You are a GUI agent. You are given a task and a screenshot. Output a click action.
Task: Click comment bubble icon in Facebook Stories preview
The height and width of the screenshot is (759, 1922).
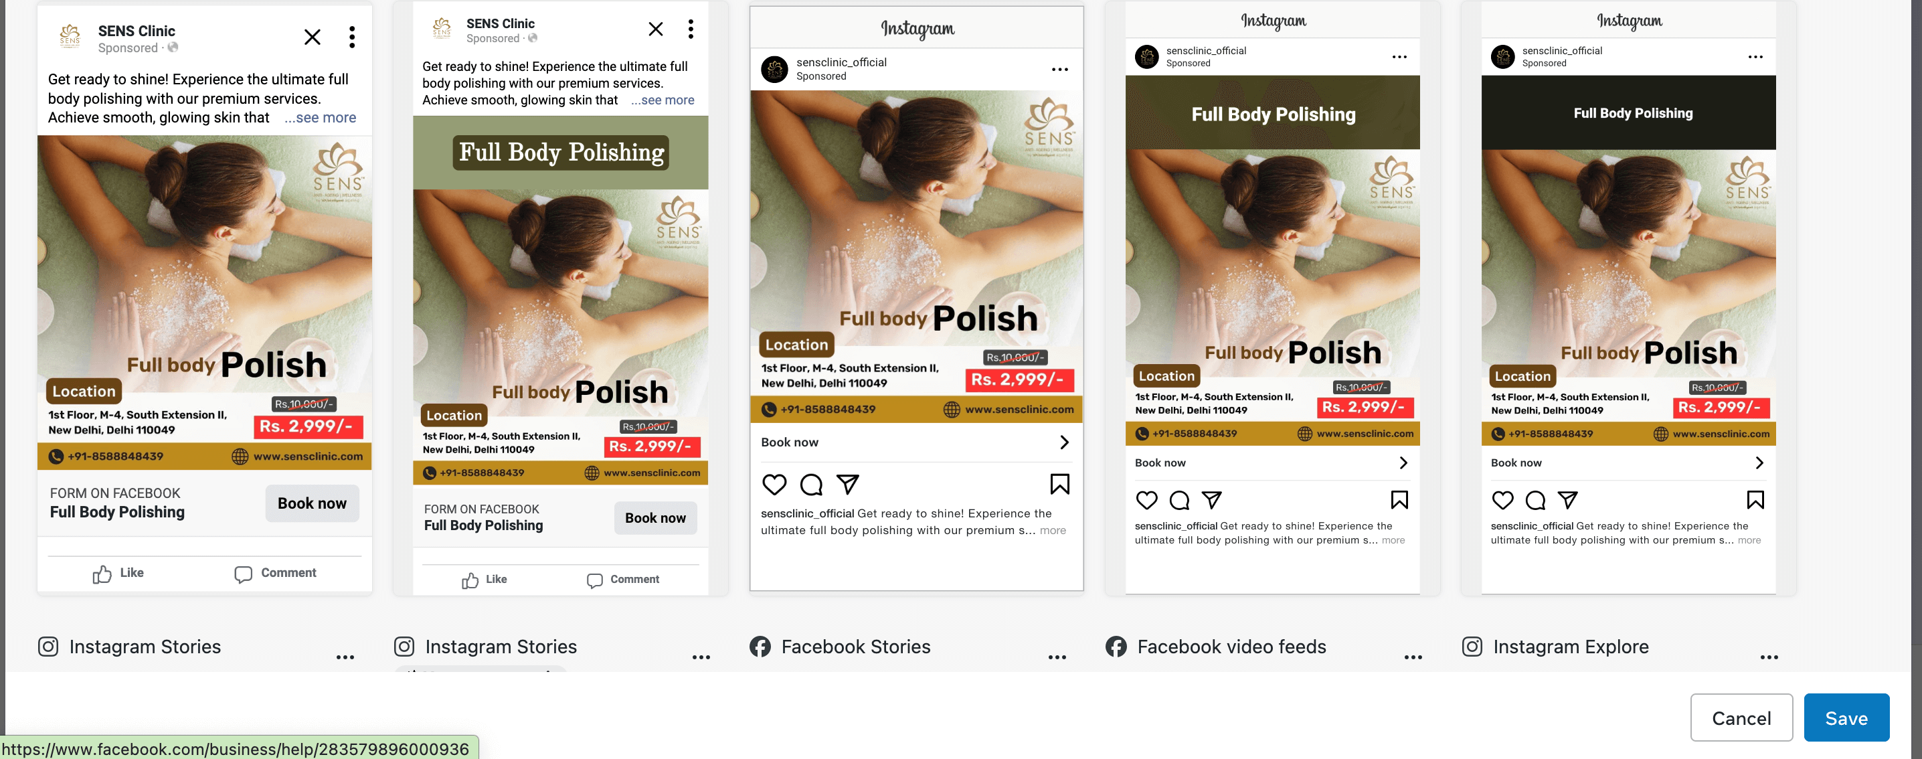click(811, 485)
